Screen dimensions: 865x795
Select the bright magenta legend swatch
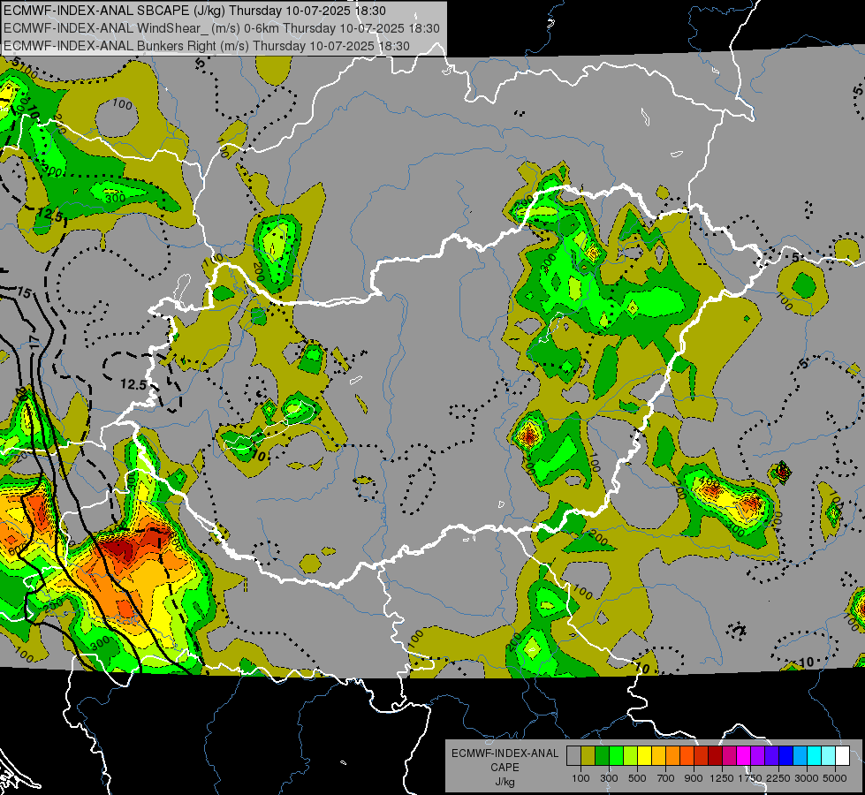tap(744, 755)
